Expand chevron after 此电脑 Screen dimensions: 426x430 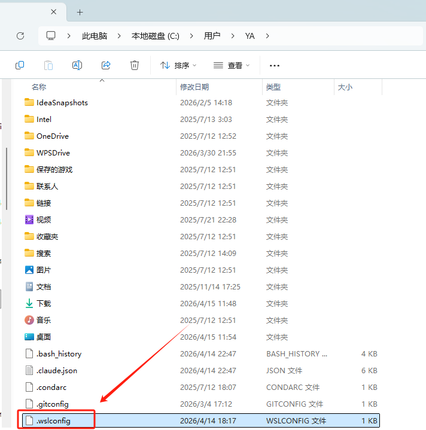119,36
